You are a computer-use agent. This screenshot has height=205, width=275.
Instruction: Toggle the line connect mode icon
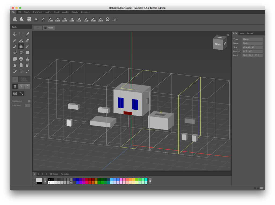(x=21, y=93)
